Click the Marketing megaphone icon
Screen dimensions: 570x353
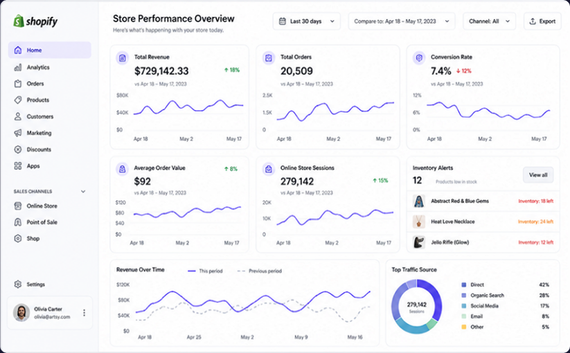point(18,133)
